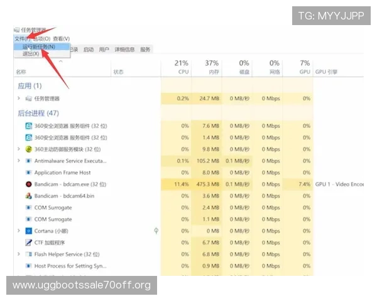The height and width of the screenshot is (301, 377).
Task: Click the Task Manager icon in the 任务管理器 row
Action: (29, 98)
